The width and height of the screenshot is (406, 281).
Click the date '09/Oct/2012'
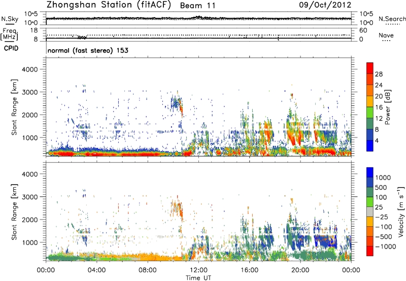(325, 5)
